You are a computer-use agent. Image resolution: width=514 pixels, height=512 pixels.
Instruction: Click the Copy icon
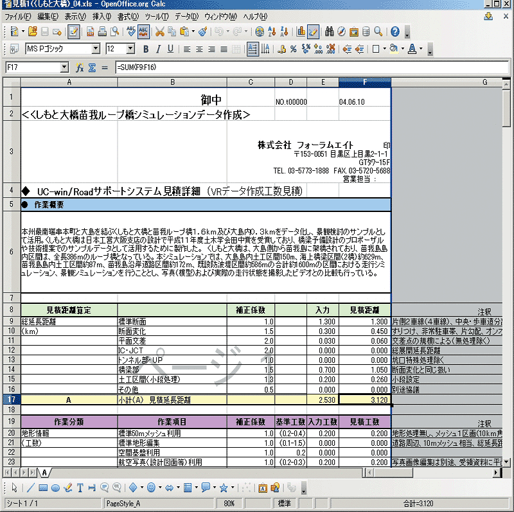[172, 31]
